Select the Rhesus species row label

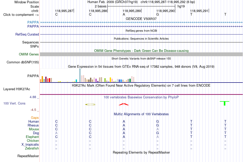click(x=33, y=125)
